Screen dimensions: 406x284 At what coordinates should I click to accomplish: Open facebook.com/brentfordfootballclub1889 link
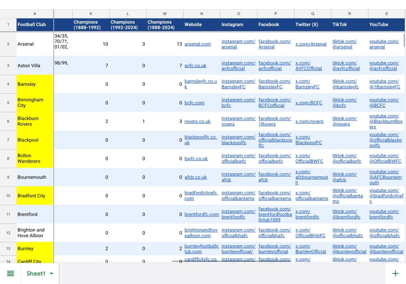pos(275,215)
